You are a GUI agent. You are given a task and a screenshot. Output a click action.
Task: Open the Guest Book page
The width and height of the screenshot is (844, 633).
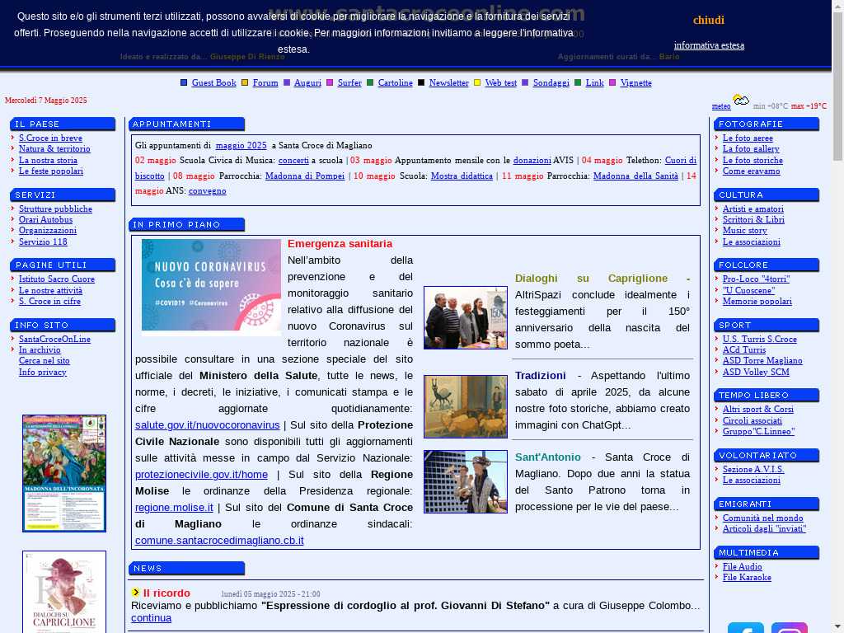pyautogui.click(x=213, y=83)
